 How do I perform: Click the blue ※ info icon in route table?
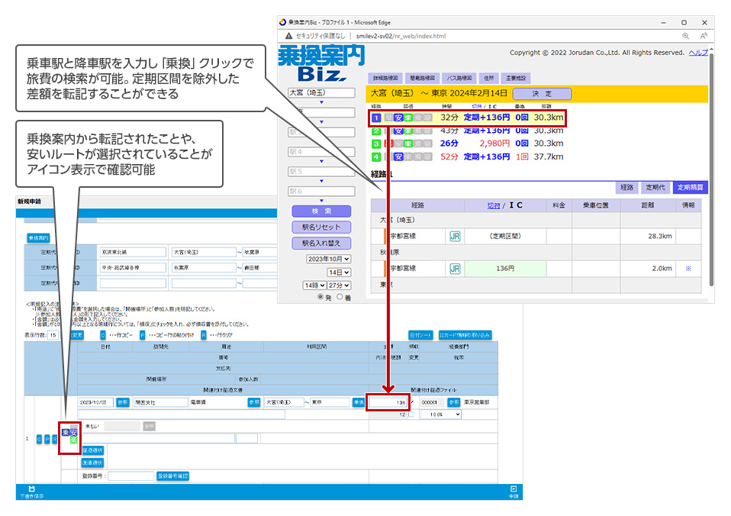687,269
